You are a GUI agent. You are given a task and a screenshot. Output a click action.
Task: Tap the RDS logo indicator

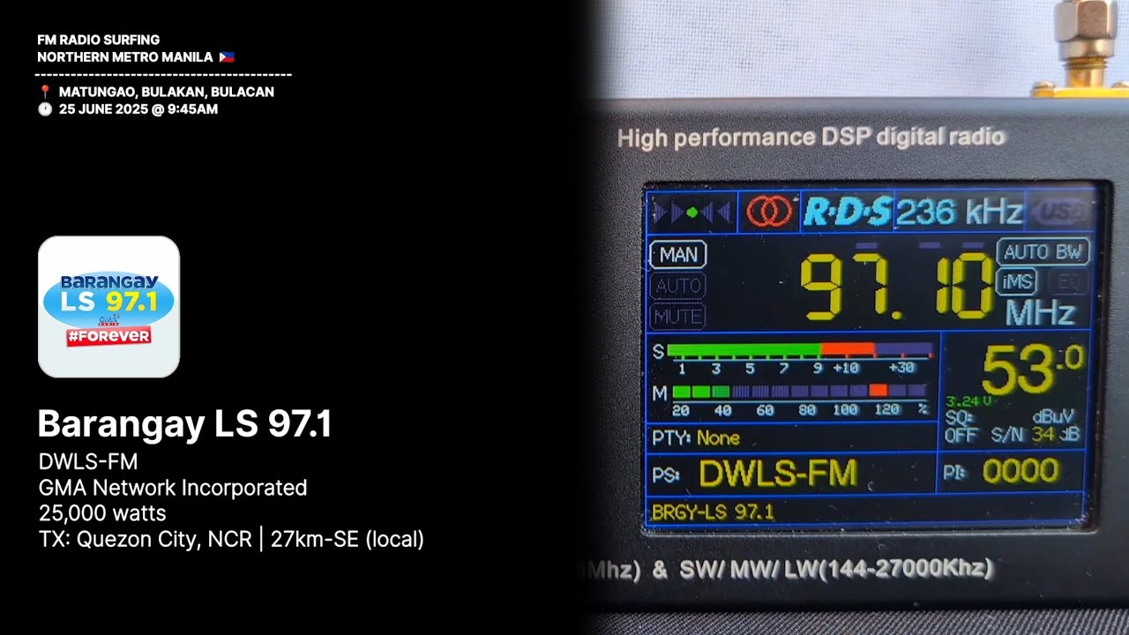[848, 213]
